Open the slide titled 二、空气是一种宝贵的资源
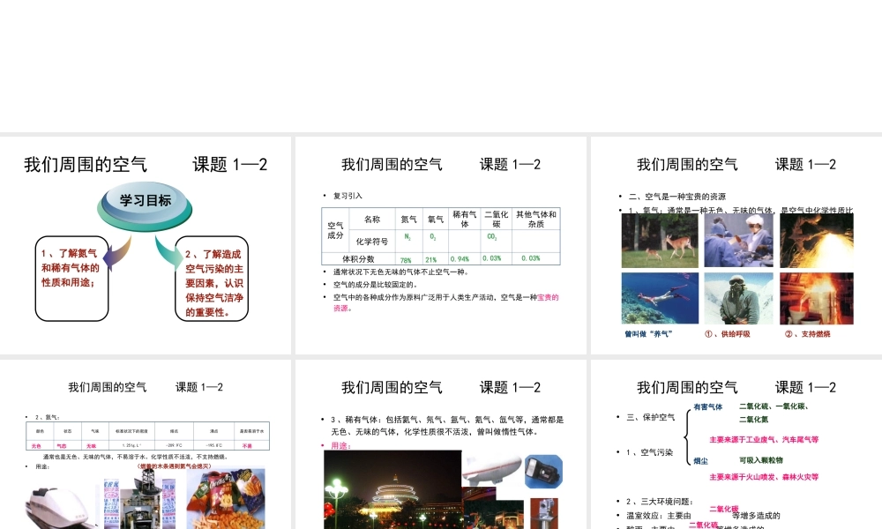882x529 pixels. (736, 245)
